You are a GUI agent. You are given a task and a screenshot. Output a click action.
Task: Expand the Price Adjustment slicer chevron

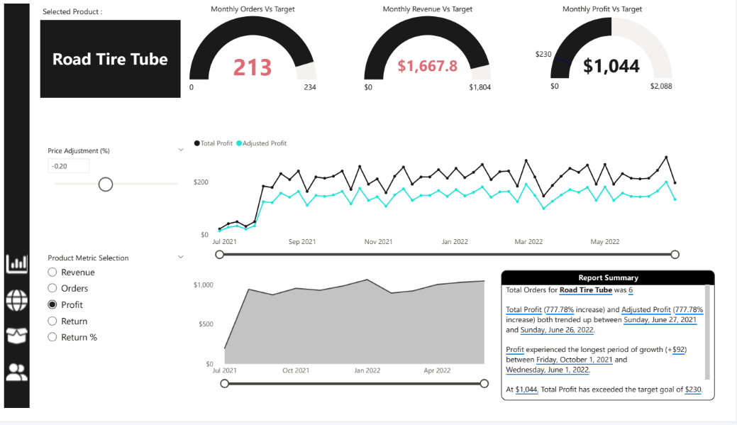tap(180, 150)
